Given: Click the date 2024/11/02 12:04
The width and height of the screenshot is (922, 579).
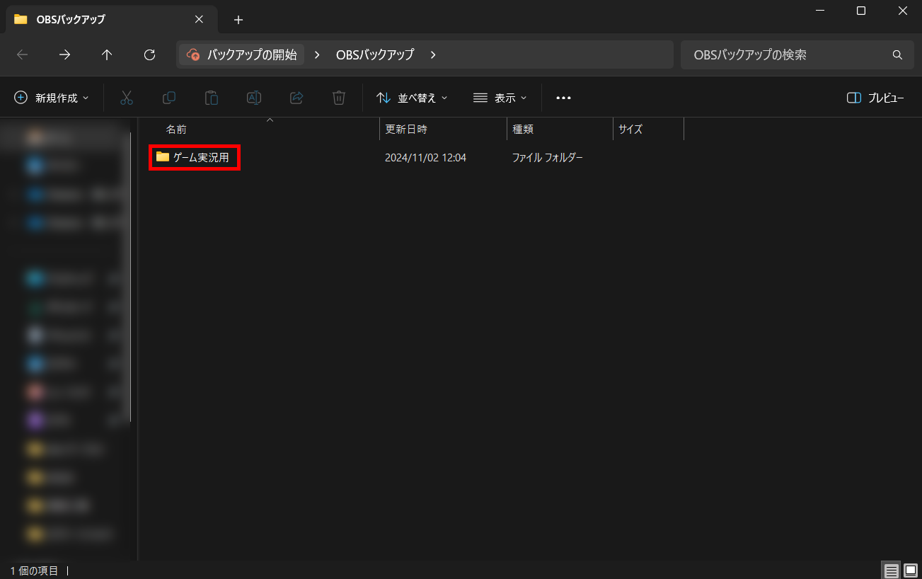Looking at the screenshot, I should 425,157.
